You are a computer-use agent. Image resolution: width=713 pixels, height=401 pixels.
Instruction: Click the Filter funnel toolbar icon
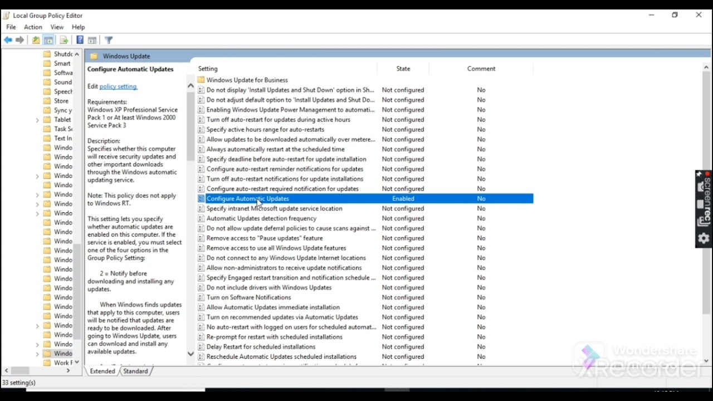tap(109, 40)
